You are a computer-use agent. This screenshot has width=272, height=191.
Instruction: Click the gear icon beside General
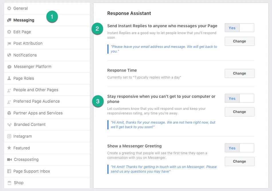point(9,9)
